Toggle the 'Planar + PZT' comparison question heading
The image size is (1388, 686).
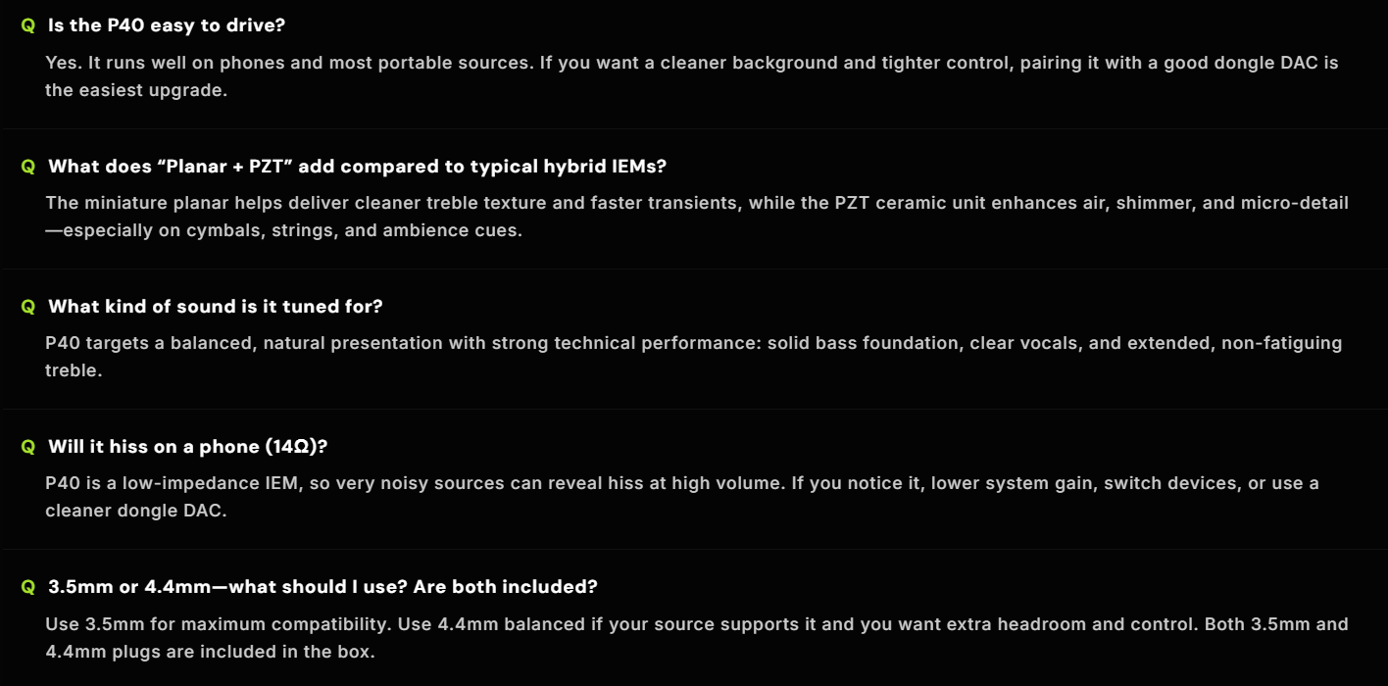[x=357, y=167]
